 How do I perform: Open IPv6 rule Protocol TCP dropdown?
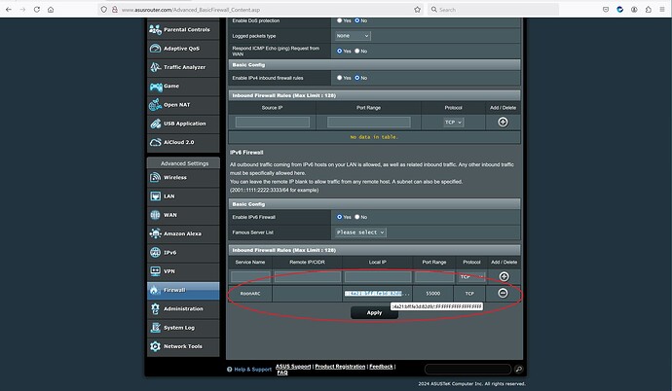coord(471,277)
